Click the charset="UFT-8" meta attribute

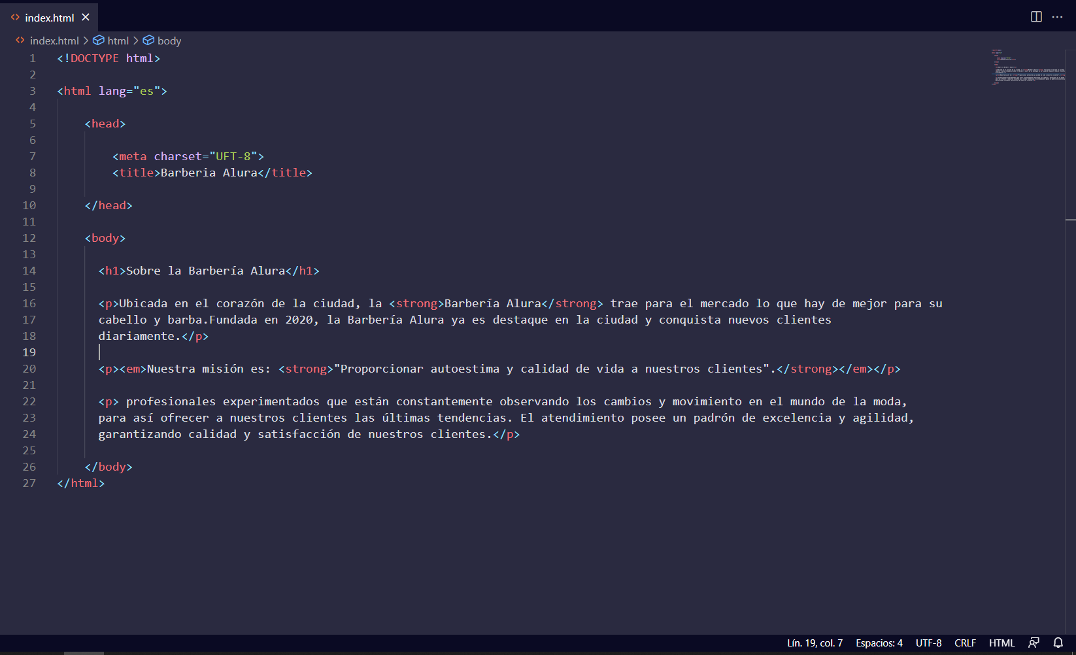[205, 156]
